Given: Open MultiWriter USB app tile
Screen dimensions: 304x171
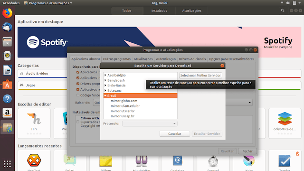Looking at the screenshot, I should 142,161.
